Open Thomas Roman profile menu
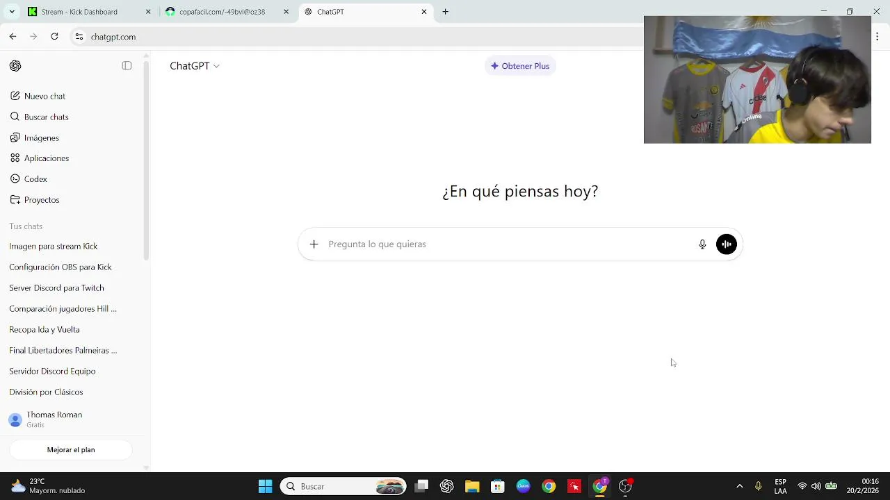This screenshot has width=890, height=500. click(x=70, y=419)
